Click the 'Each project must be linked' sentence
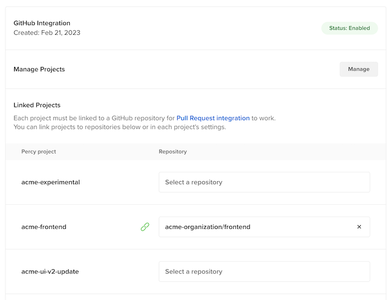The height and width of the screenshot is (300, 392). pyautogui.click(x=144, y=118)
